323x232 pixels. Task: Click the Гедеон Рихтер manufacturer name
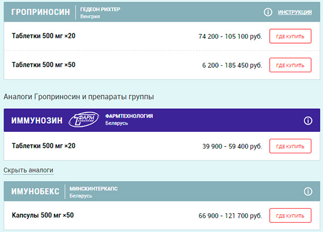[100, 9]
